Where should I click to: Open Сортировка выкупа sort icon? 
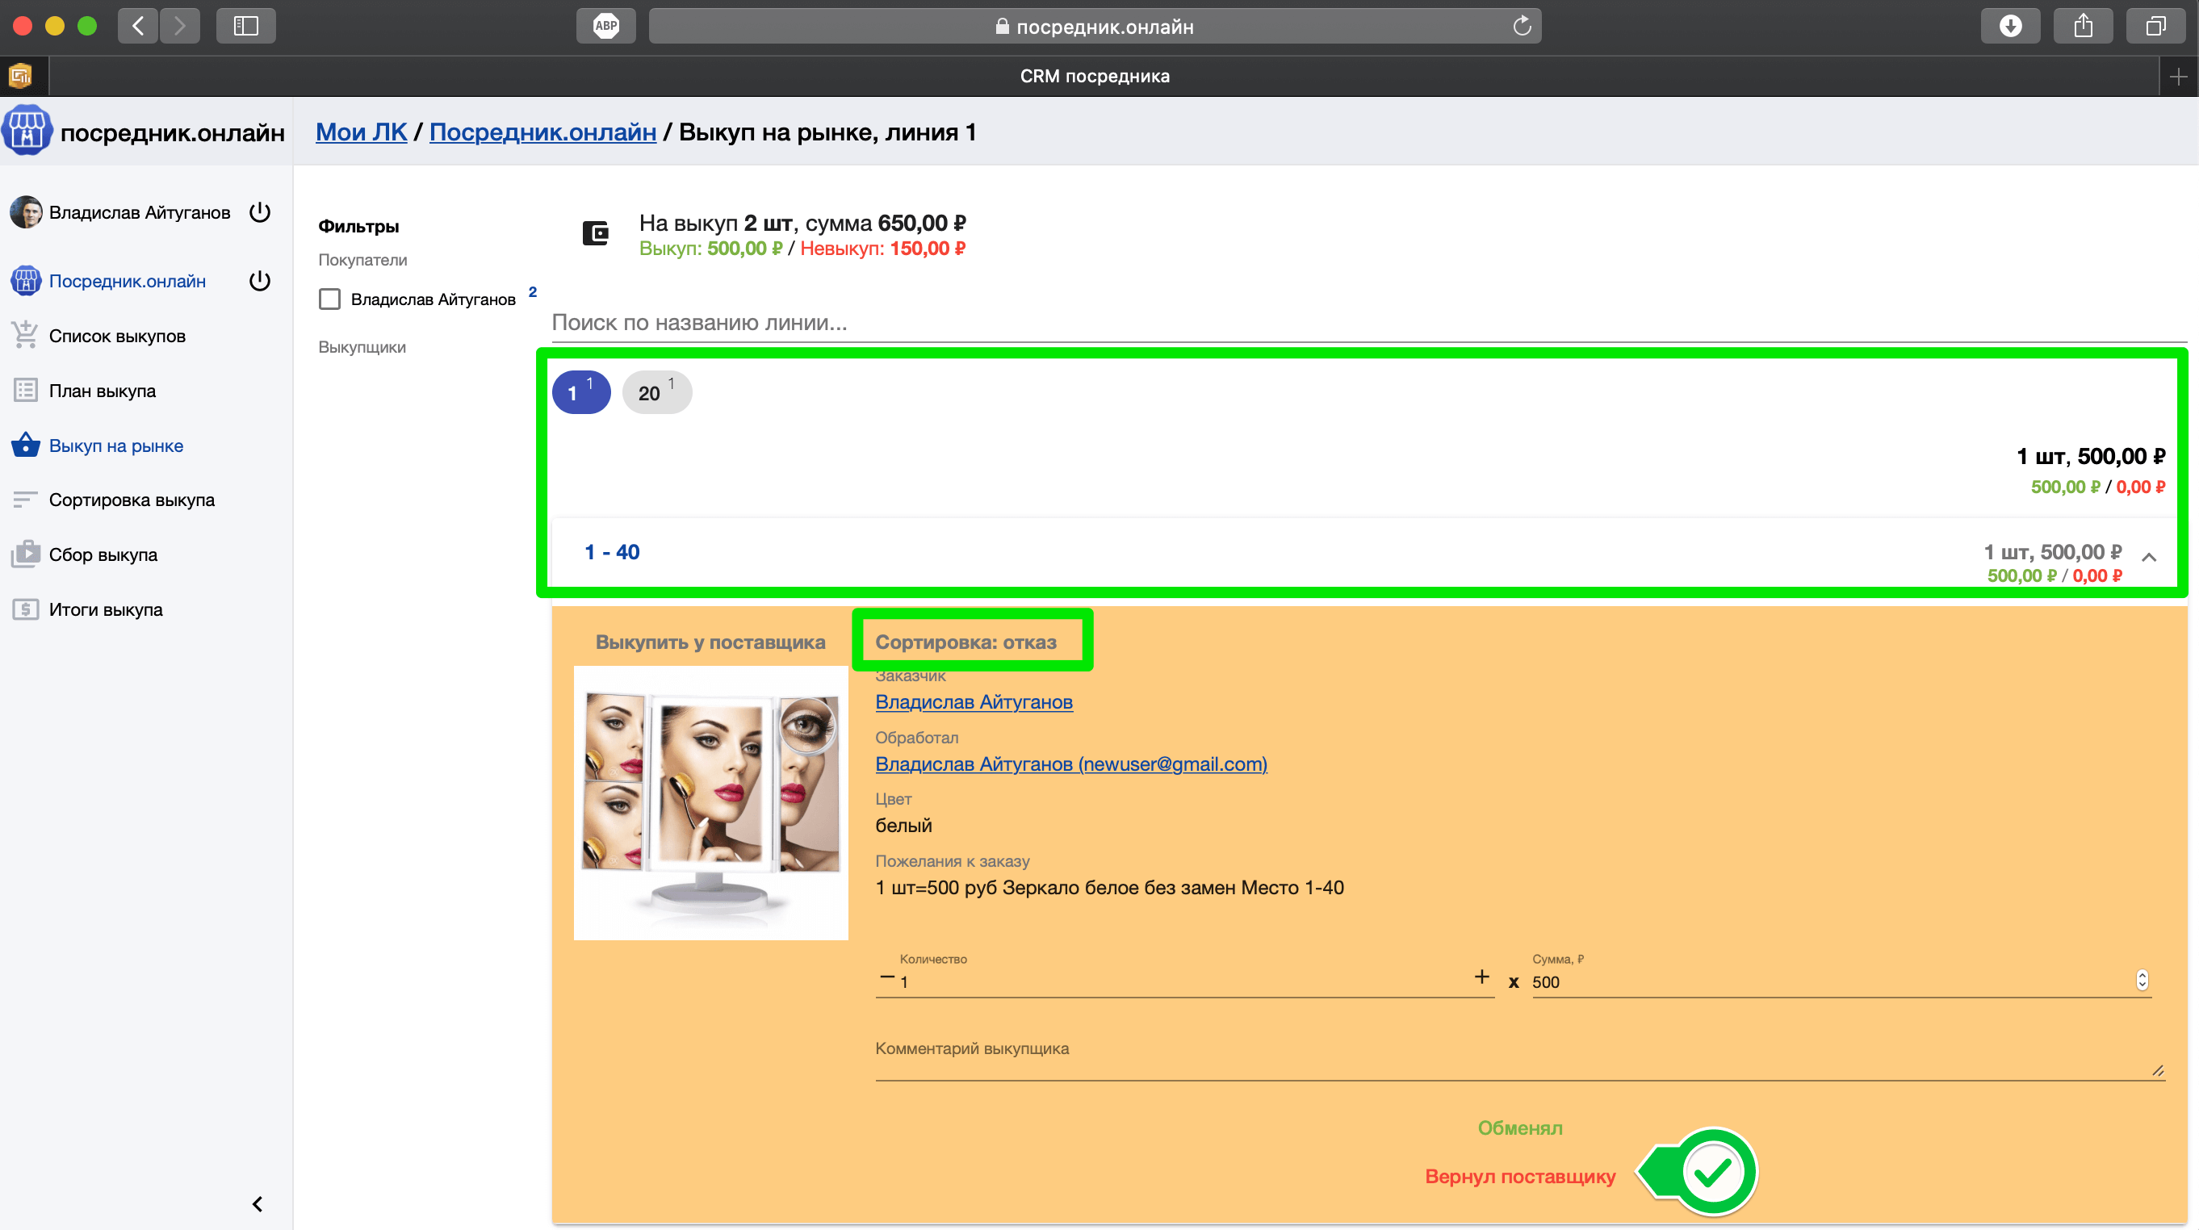click(25, 500)
